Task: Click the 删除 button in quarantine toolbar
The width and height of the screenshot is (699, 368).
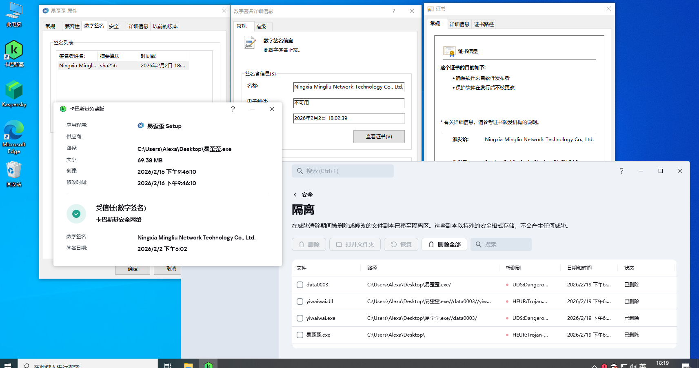Action: pos(309,244)
